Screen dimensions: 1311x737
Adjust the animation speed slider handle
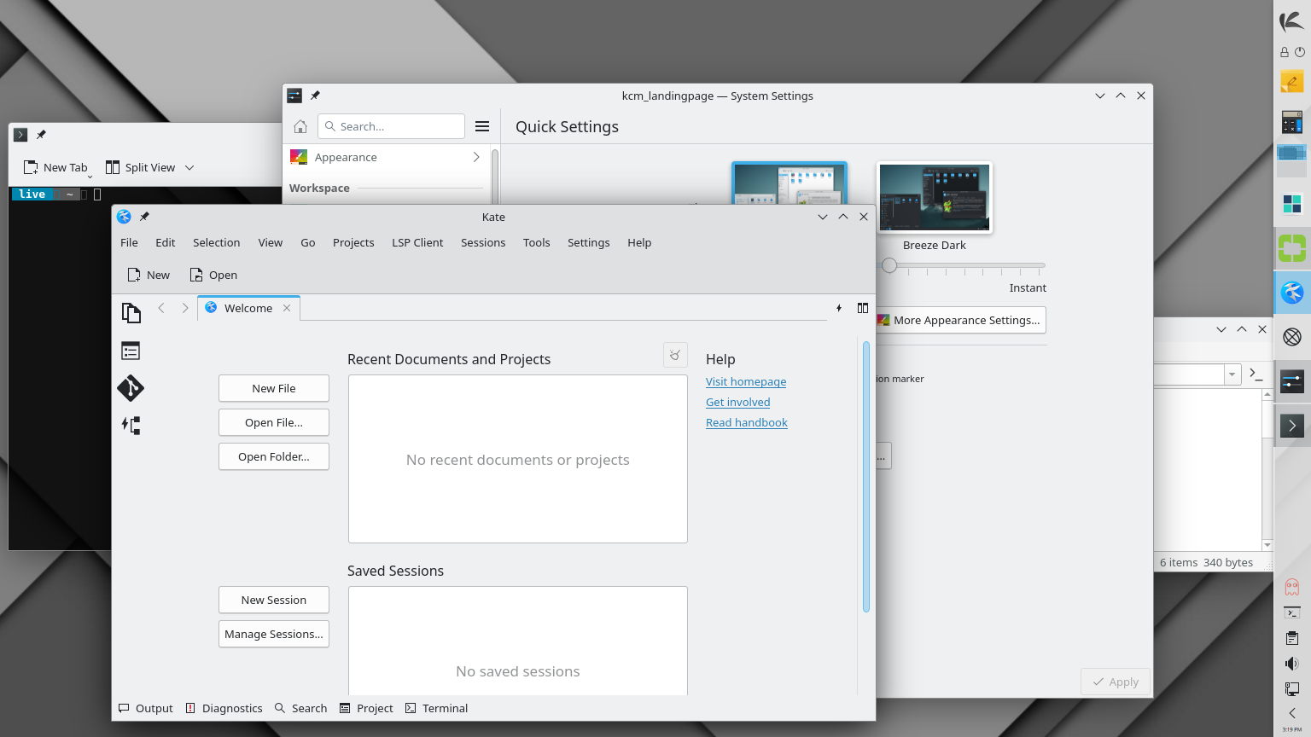pyautogui.click(x=889, y=265)
